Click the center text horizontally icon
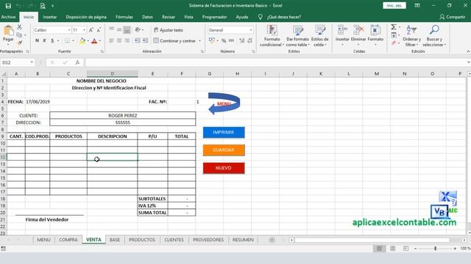 (x=119, y=41)
